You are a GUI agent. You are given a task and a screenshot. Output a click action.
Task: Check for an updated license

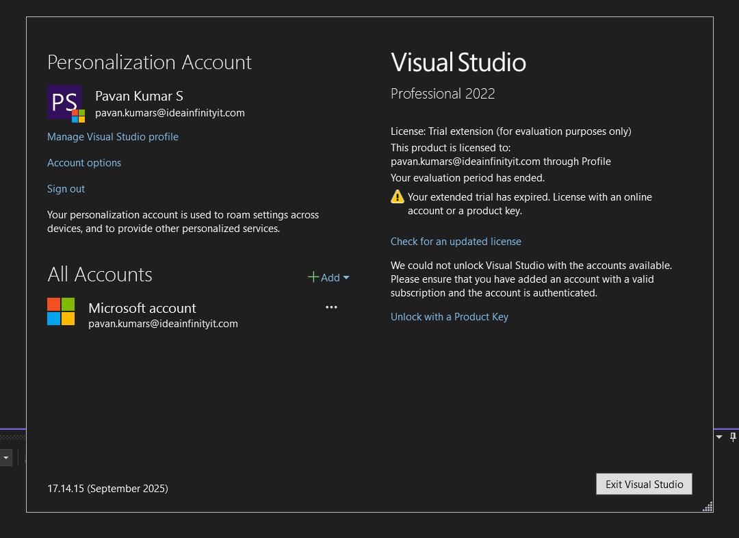(x=456, y=242)
